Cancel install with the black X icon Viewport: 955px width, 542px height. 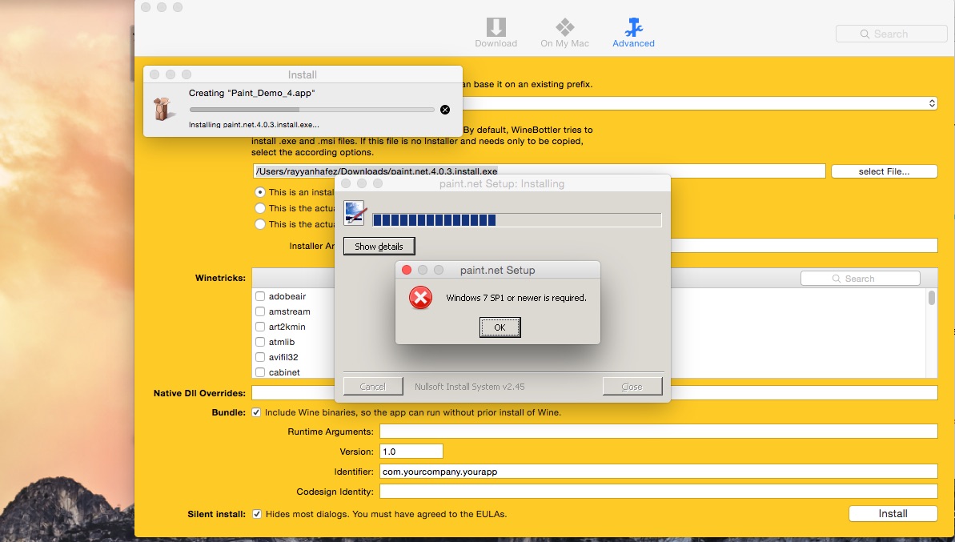[445, 110]
